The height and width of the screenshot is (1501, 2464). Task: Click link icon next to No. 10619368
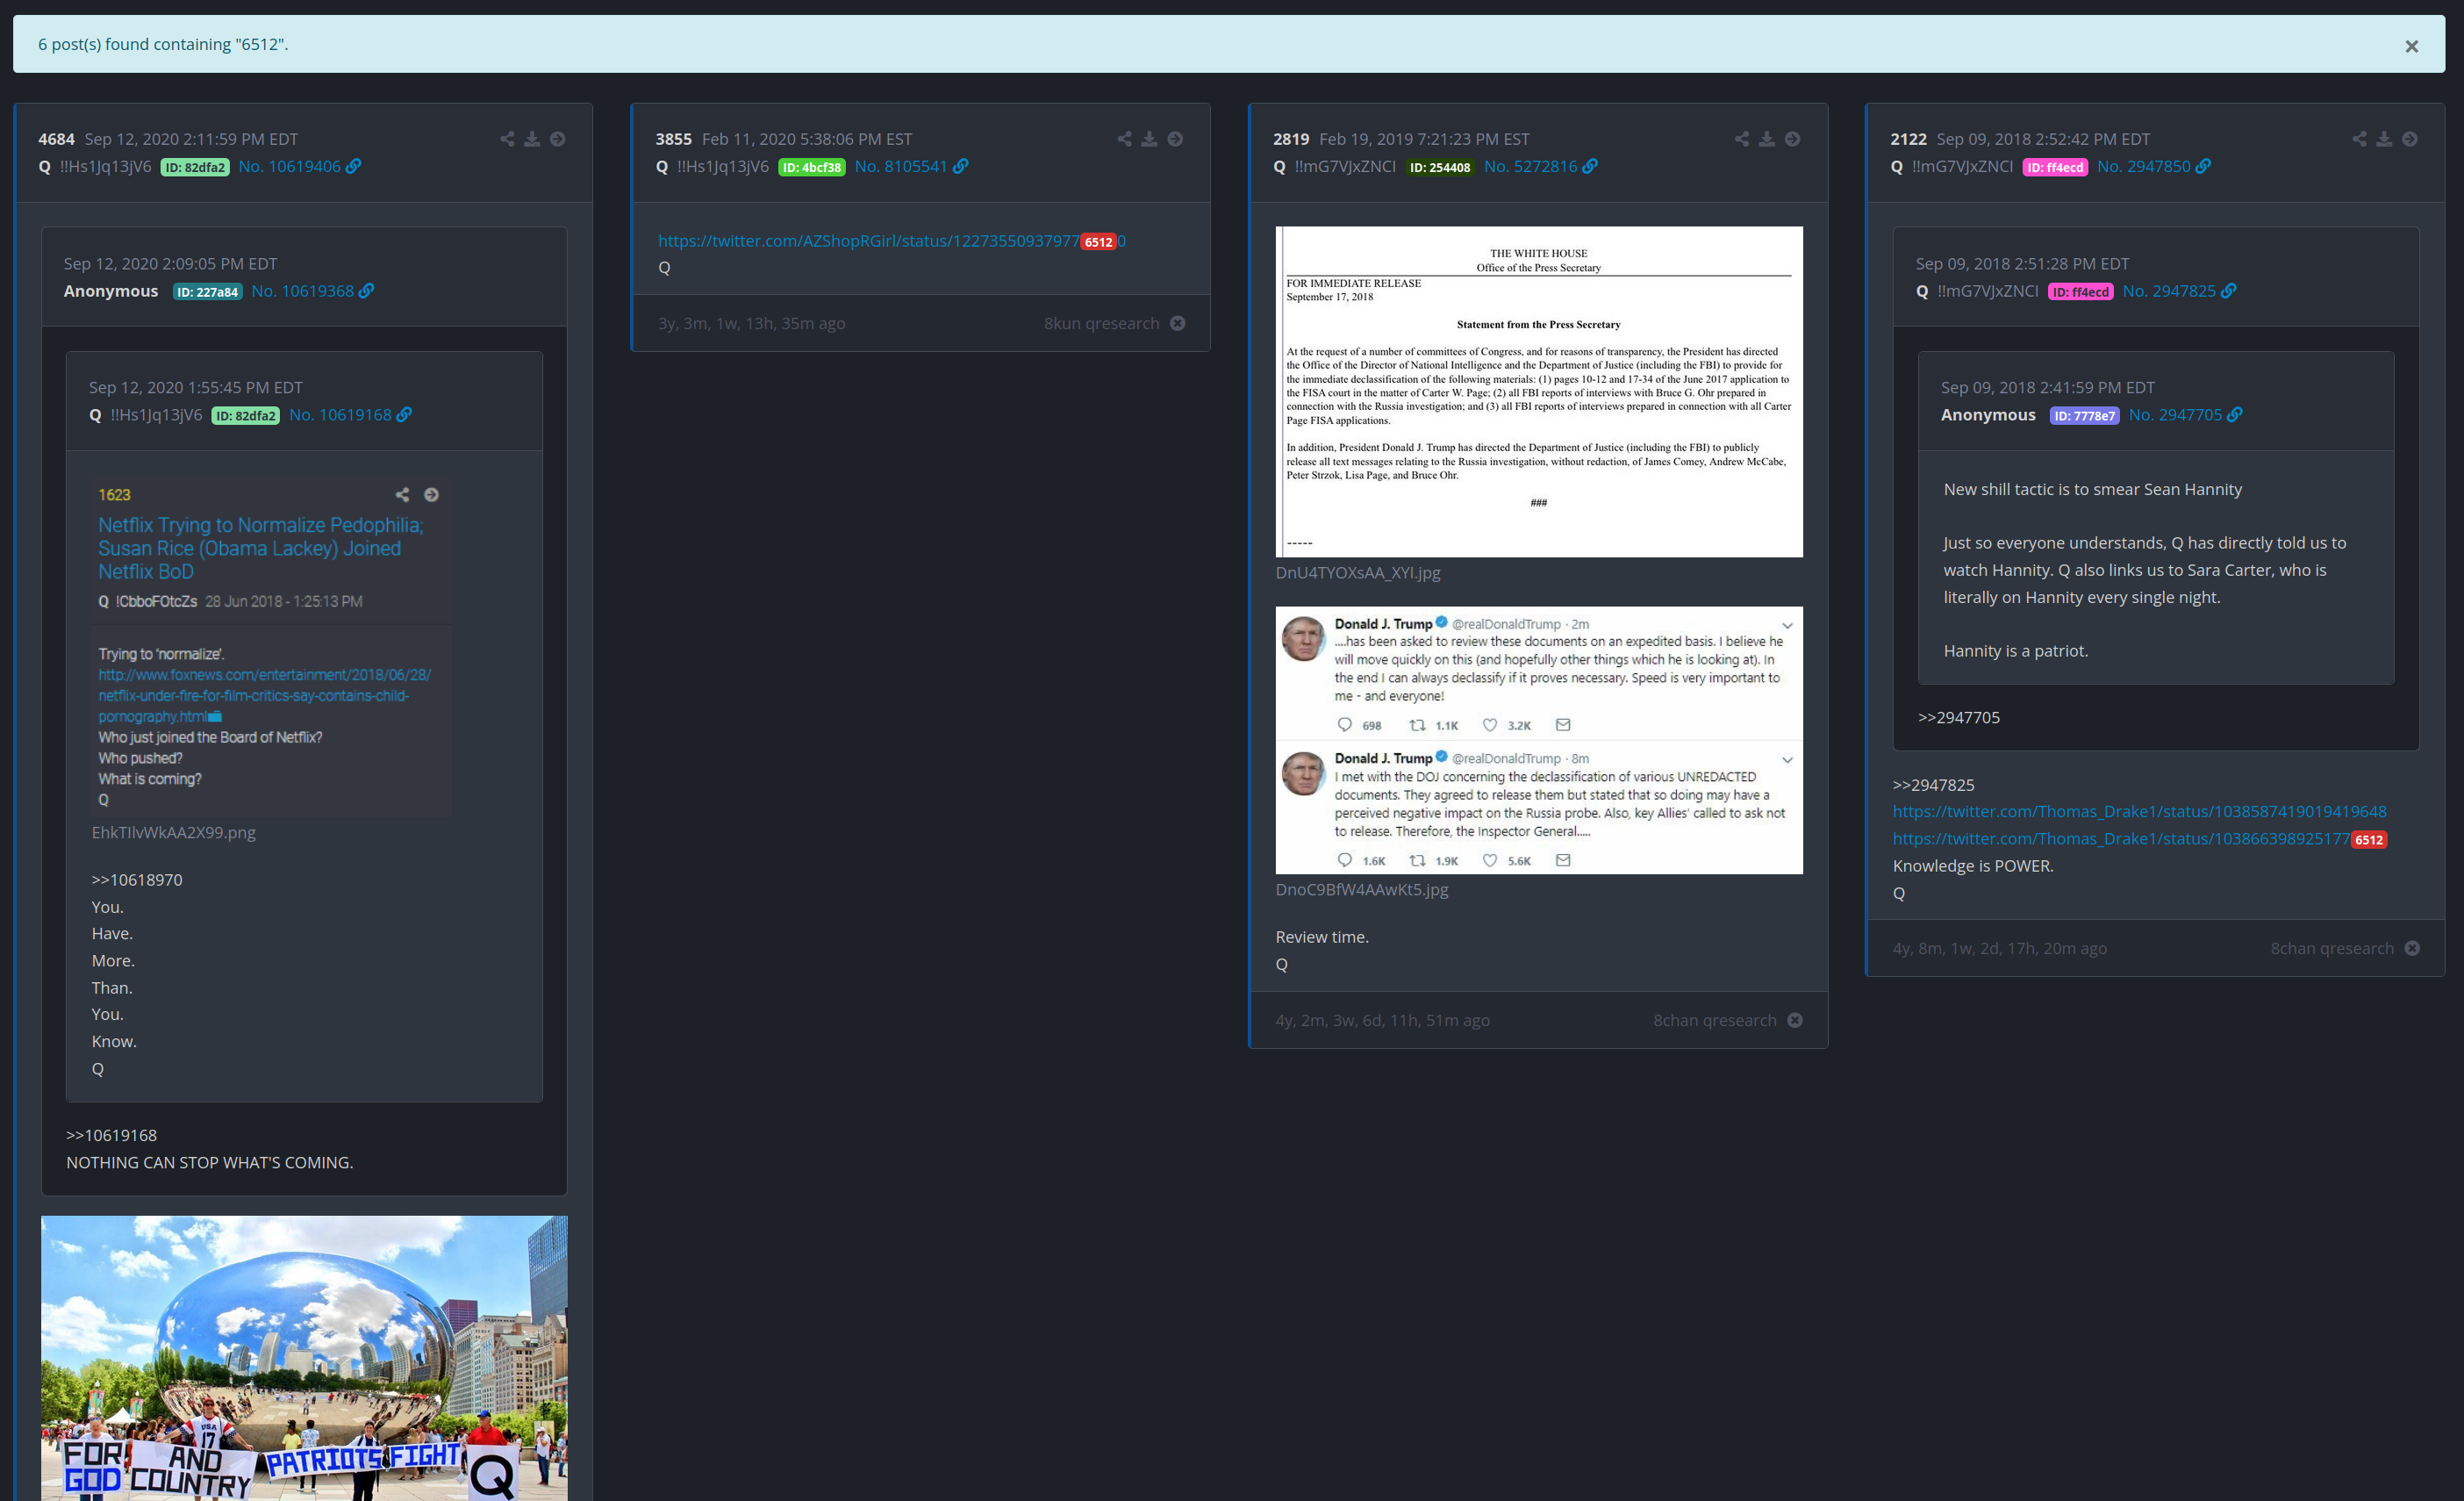367,291
